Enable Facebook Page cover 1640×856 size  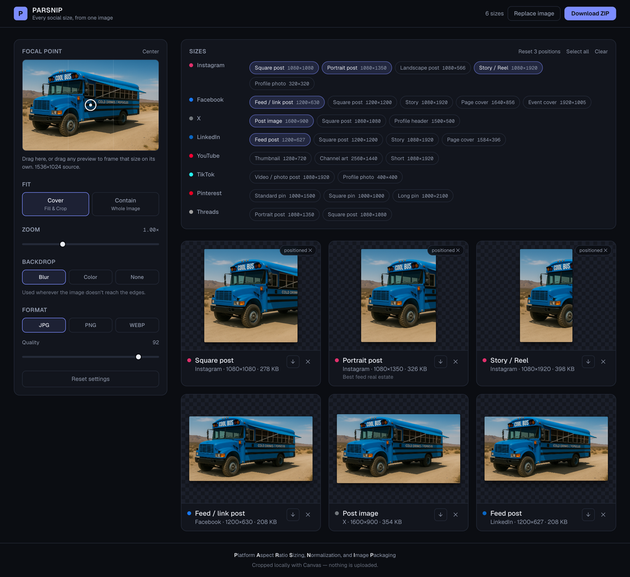pyautogui.click(x=488, y=103)
